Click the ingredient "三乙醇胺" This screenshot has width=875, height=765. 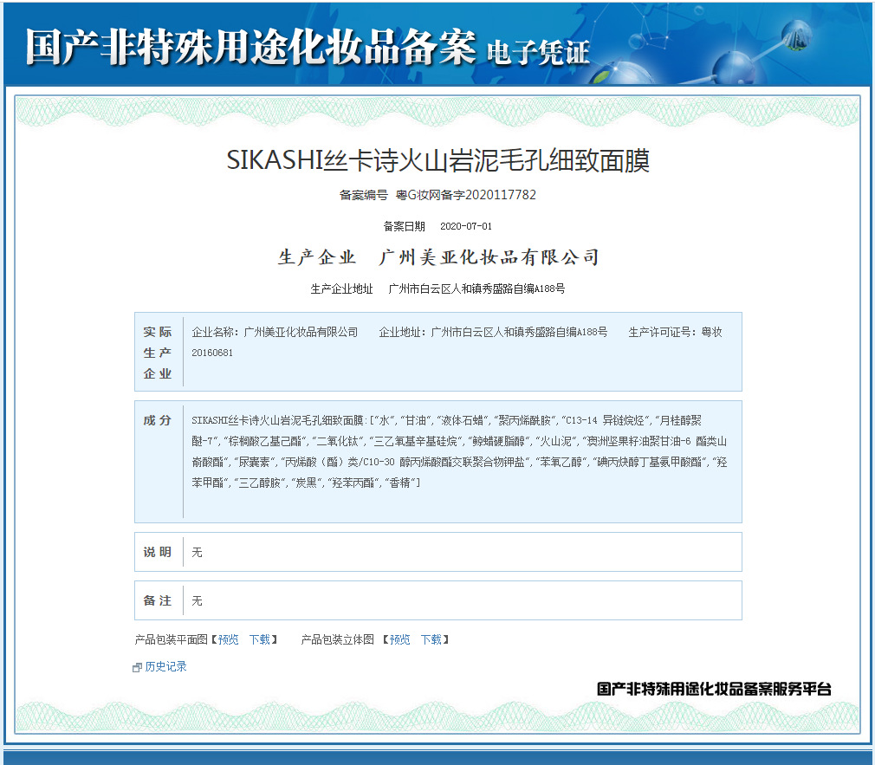click(x=260, y=483)
